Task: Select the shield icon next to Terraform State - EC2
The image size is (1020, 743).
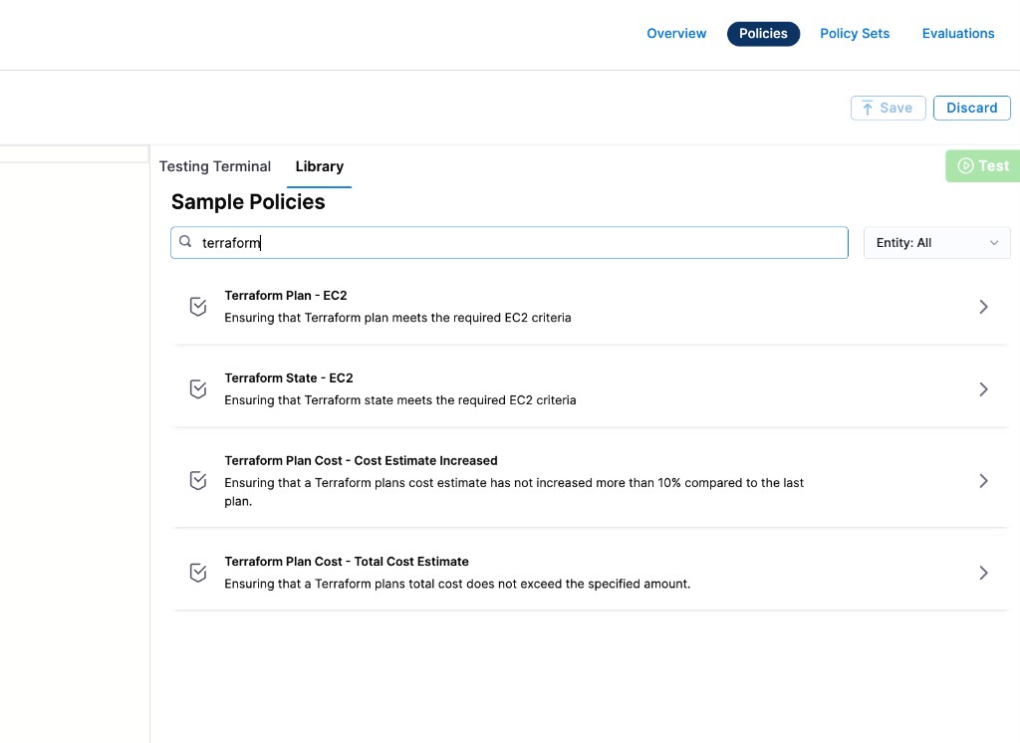Action: (x=197, y=388)
